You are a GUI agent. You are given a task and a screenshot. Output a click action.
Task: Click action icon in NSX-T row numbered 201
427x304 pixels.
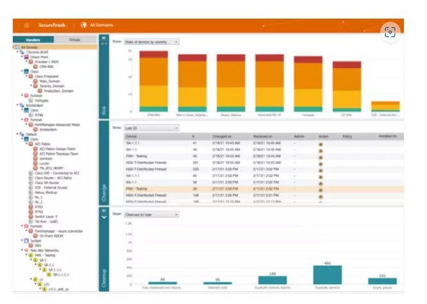pyautogui.click(x=321, y=164)
